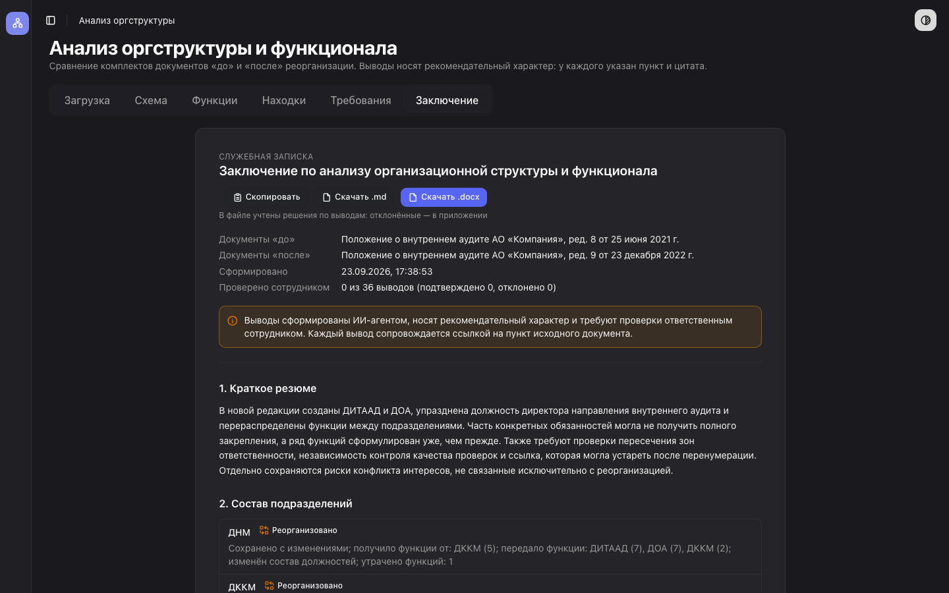Image resolution: width=949 pixels, height=593 pixels.
Task: Switch to the Схема tab
Action: [151, 100]
